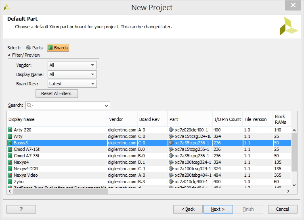The height and width of the screenshot is (220, 304).
Task: Click Reset All Filters button
Action: coord(57,93)
